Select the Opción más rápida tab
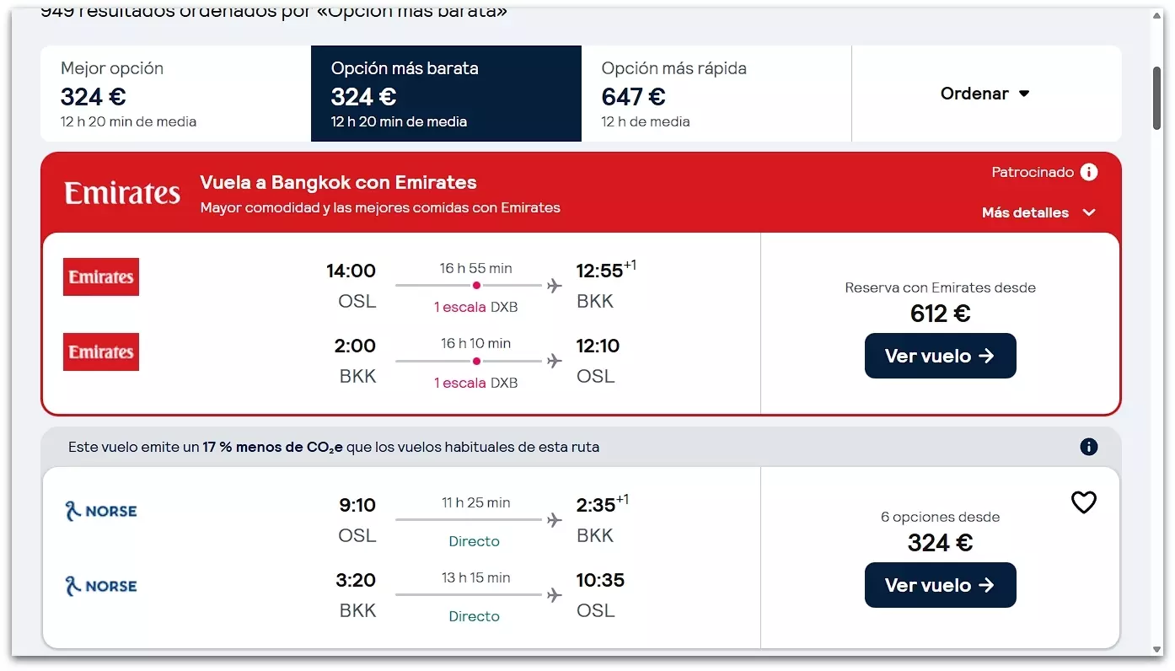 (716, 94)
